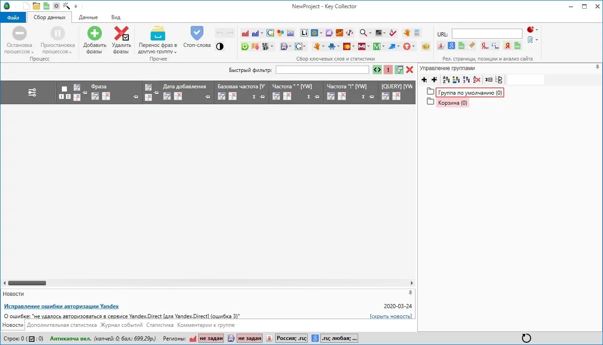
Task: Open the red MI tool dropdown
Action: click(x=369, y=46)
